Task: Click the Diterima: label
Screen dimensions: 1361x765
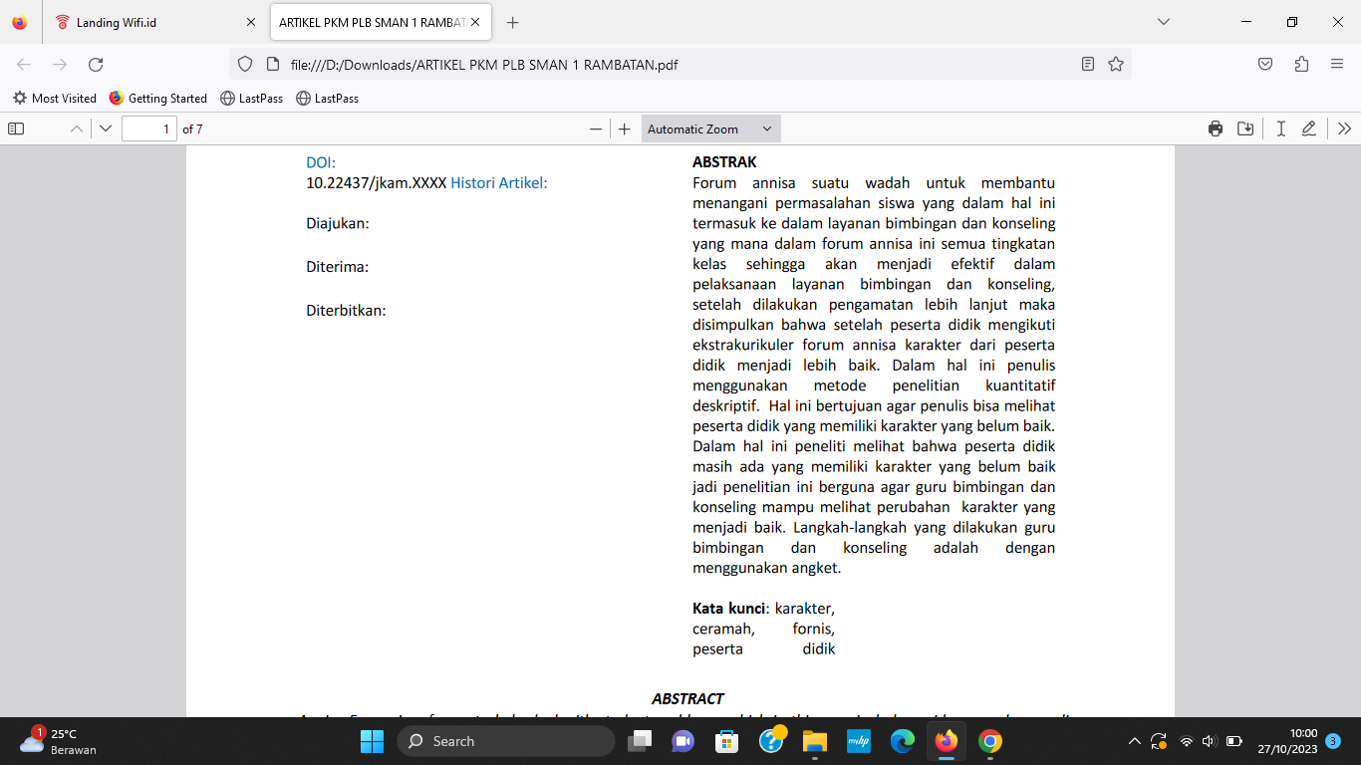Action: [338, 267]
